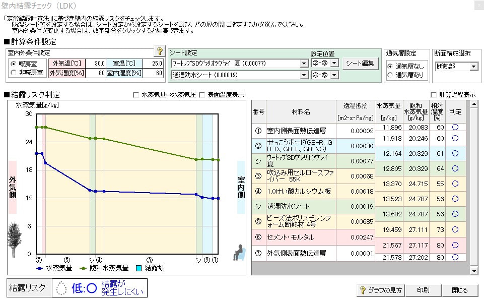
Task: Click the 27.202 saturated vapor value
Action: pos(418,257)
